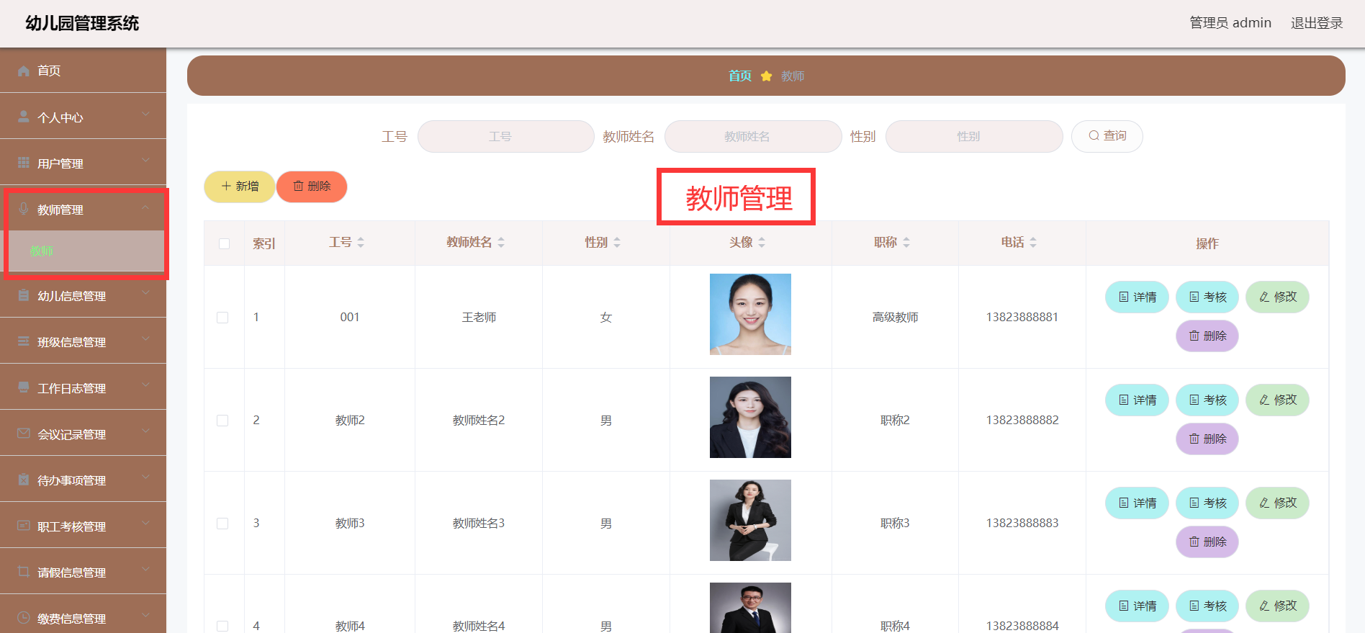The height and width of the screenshot is (633, 1365).
Task: Open 详情 for 教师2 row
Action: [x=1137, y=400]
